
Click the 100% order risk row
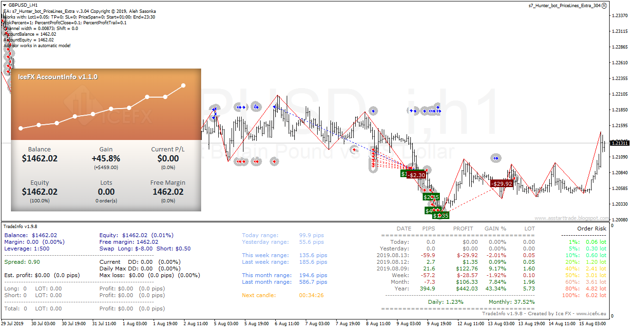click(584, 295)
